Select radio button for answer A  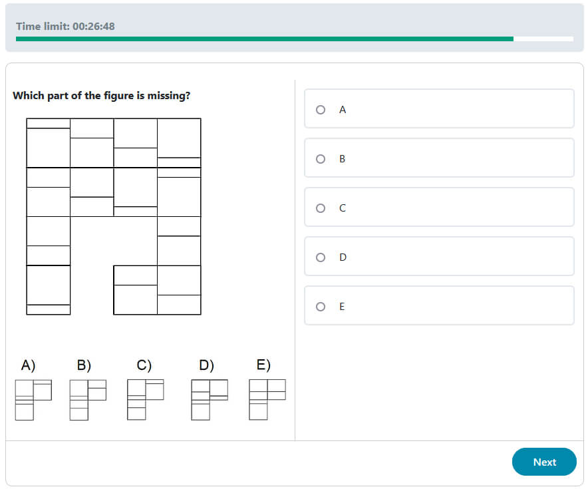click(321, 110)
